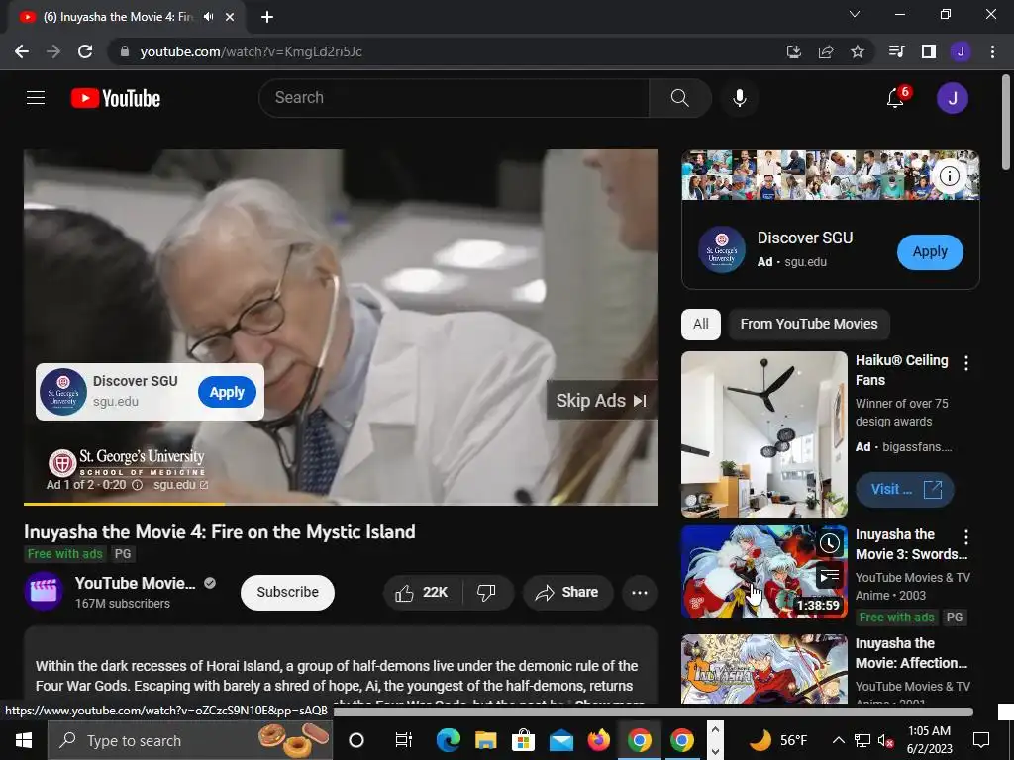
Task: Open Inuyasha the Movie: Affection thumbnail
Action: tap(763, 669)
